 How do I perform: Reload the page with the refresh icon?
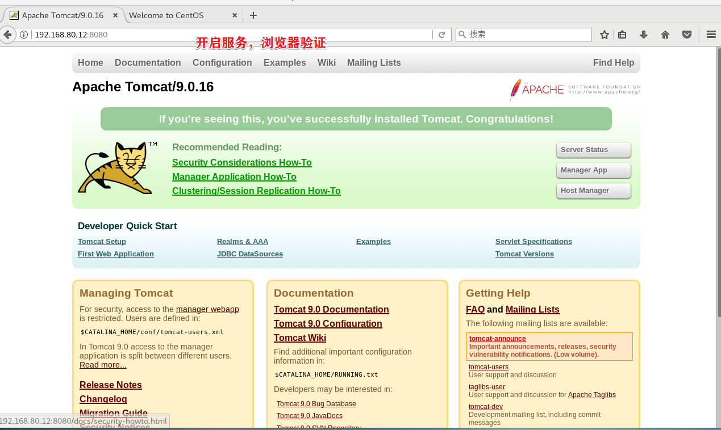click(x=441, y=35)
